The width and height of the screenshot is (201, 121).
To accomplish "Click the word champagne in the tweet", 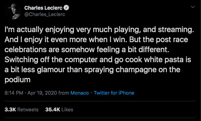I will click(136, 70).
